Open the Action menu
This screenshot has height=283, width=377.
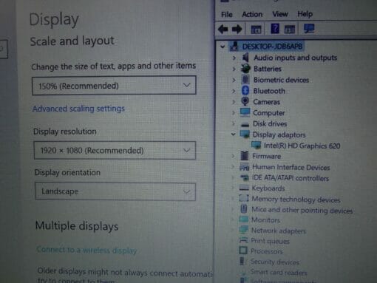tap(252, 14)
